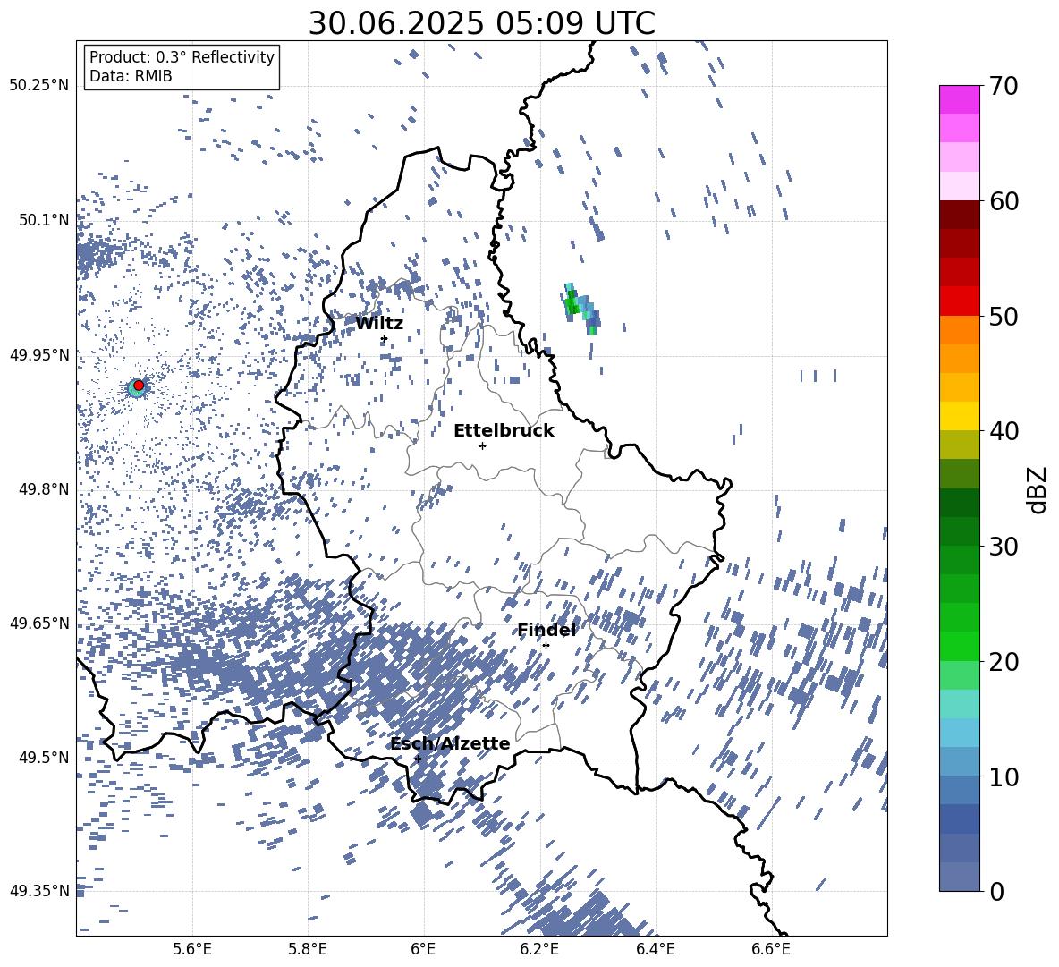
Task: Click the 49.8°N latitude label
Action: point(43,489)
